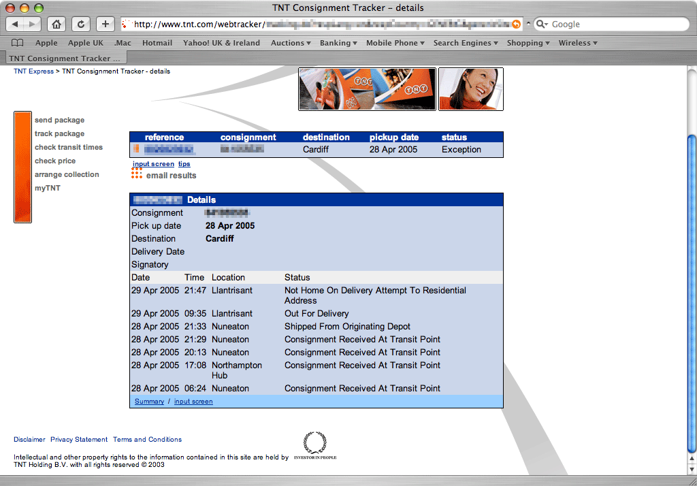Click the status column header

pyautogui.click(x=454, y=137)
